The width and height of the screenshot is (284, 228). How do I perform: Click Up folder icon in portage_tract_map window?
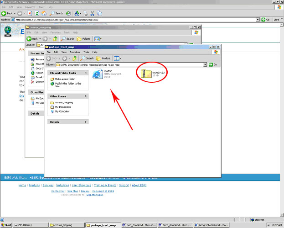75,58
